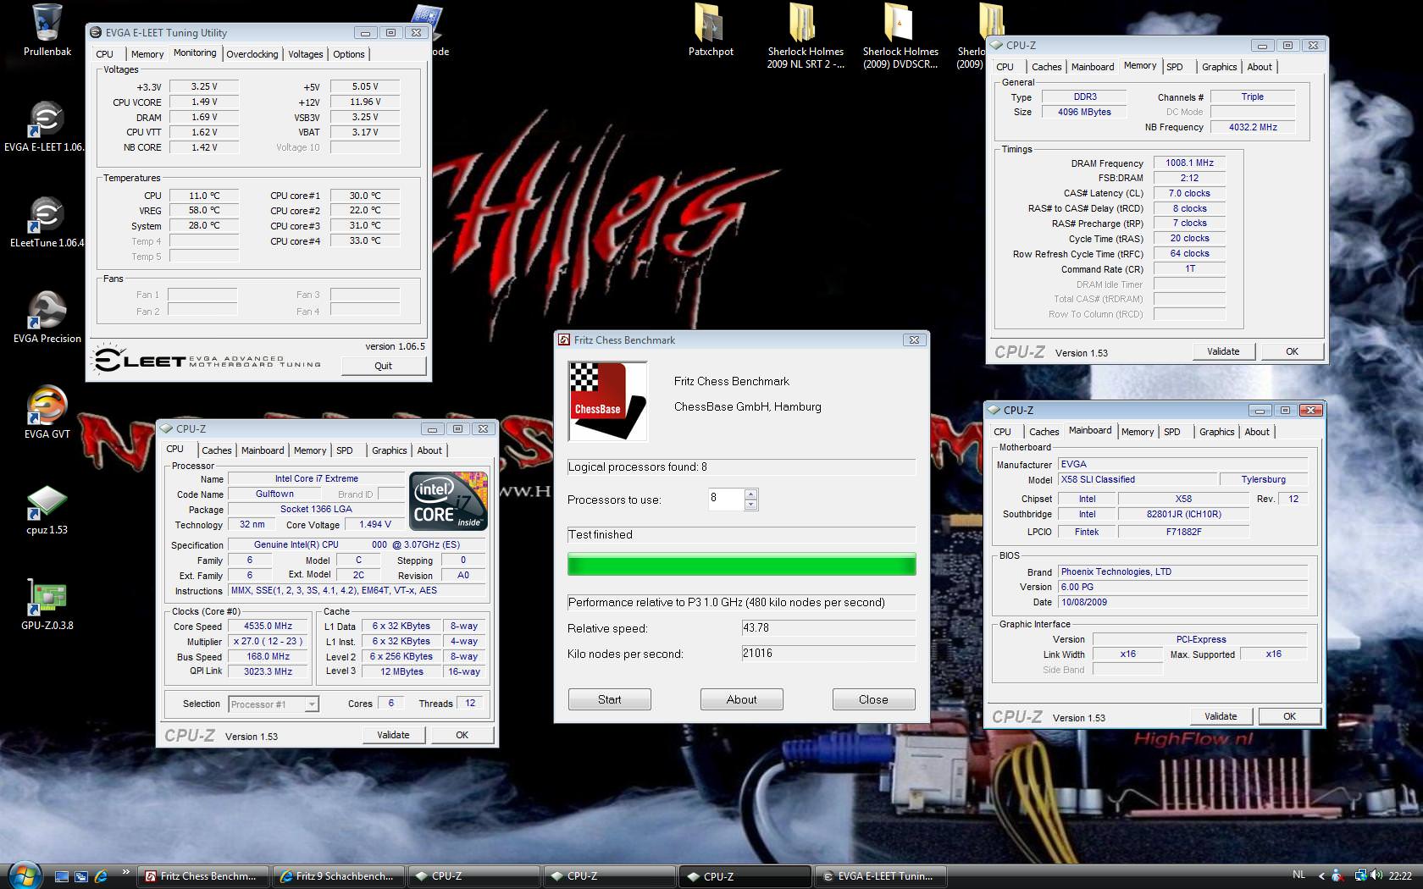The image size is (1423, 889).
Task: Switch to EVGA E-LEET Tuning taskbar button
Action: tap(880, 876)
